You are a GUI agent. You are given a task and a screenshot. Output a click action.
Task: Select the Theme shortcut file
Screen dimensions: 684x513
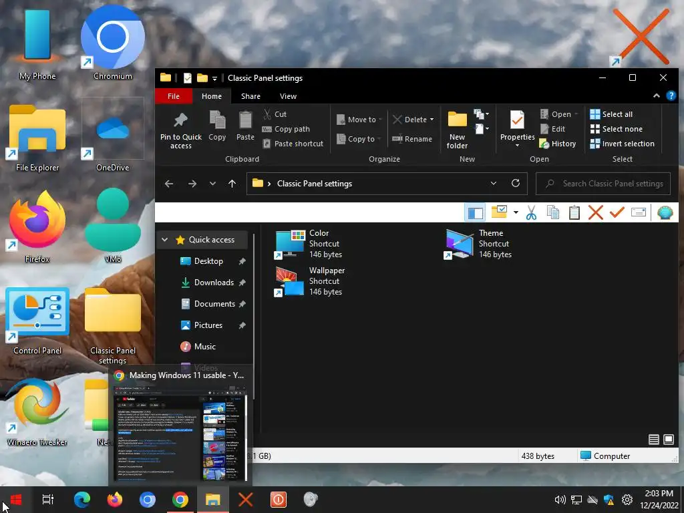(478, 244)
